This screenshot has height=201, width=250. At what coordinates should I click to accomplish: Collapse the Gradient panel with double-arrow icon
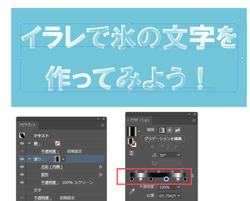point(189,114)
